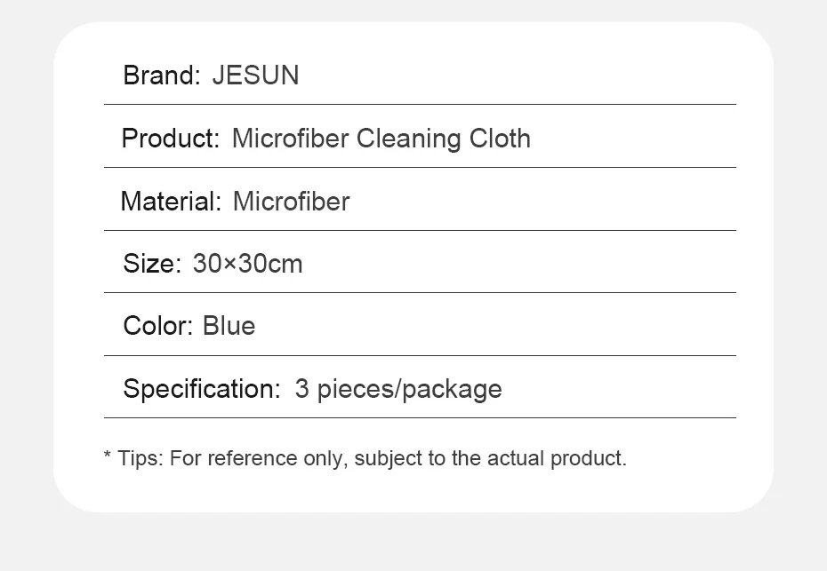Click the divider line under Brand row
This screenshot has width=827, height=571.
[x=420, y=105]
